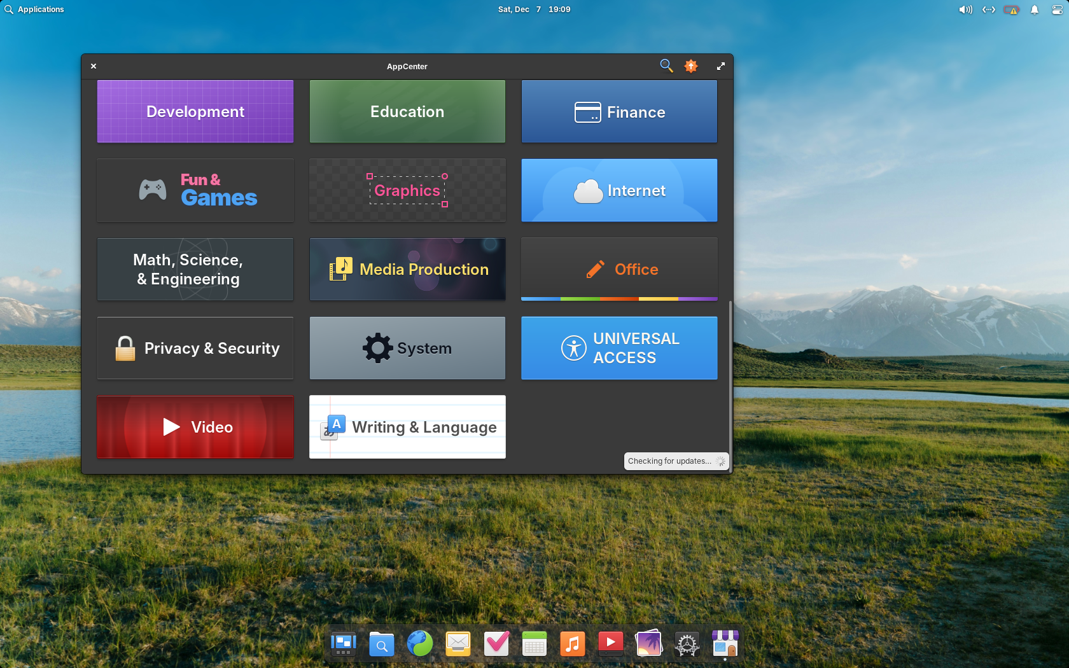Open the updates icon in AppCenter header
Screen dimensions: 1069x668
click(x=691, y=66)
